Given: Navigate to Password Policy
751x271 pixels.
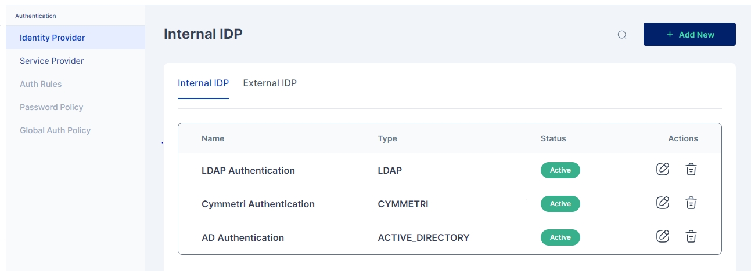Looking at the screenshot, I should [x=51, y=107].
